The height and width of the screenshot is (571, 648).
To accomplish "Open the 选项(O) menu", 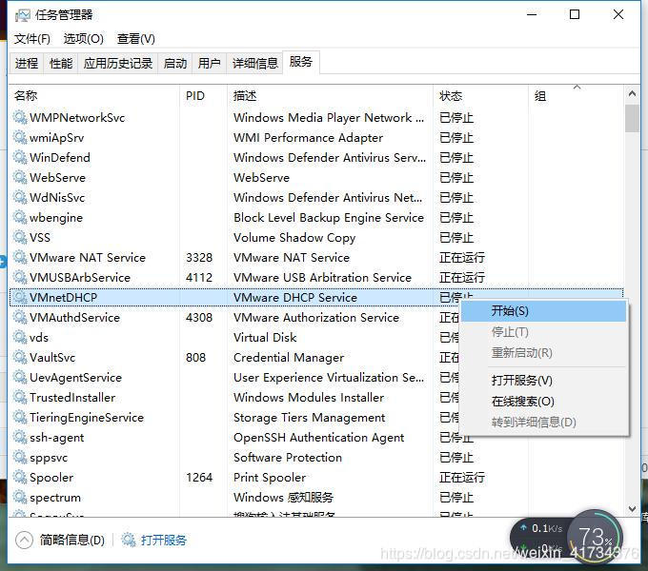I will [x=84, y=39].
